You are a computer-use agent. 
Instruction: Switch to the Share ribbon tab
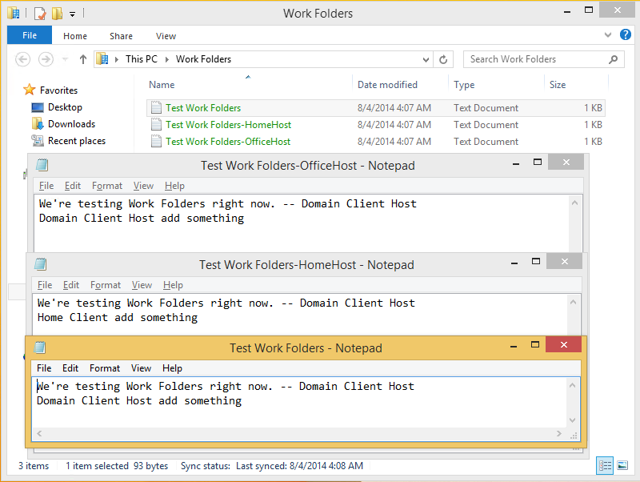121,36
